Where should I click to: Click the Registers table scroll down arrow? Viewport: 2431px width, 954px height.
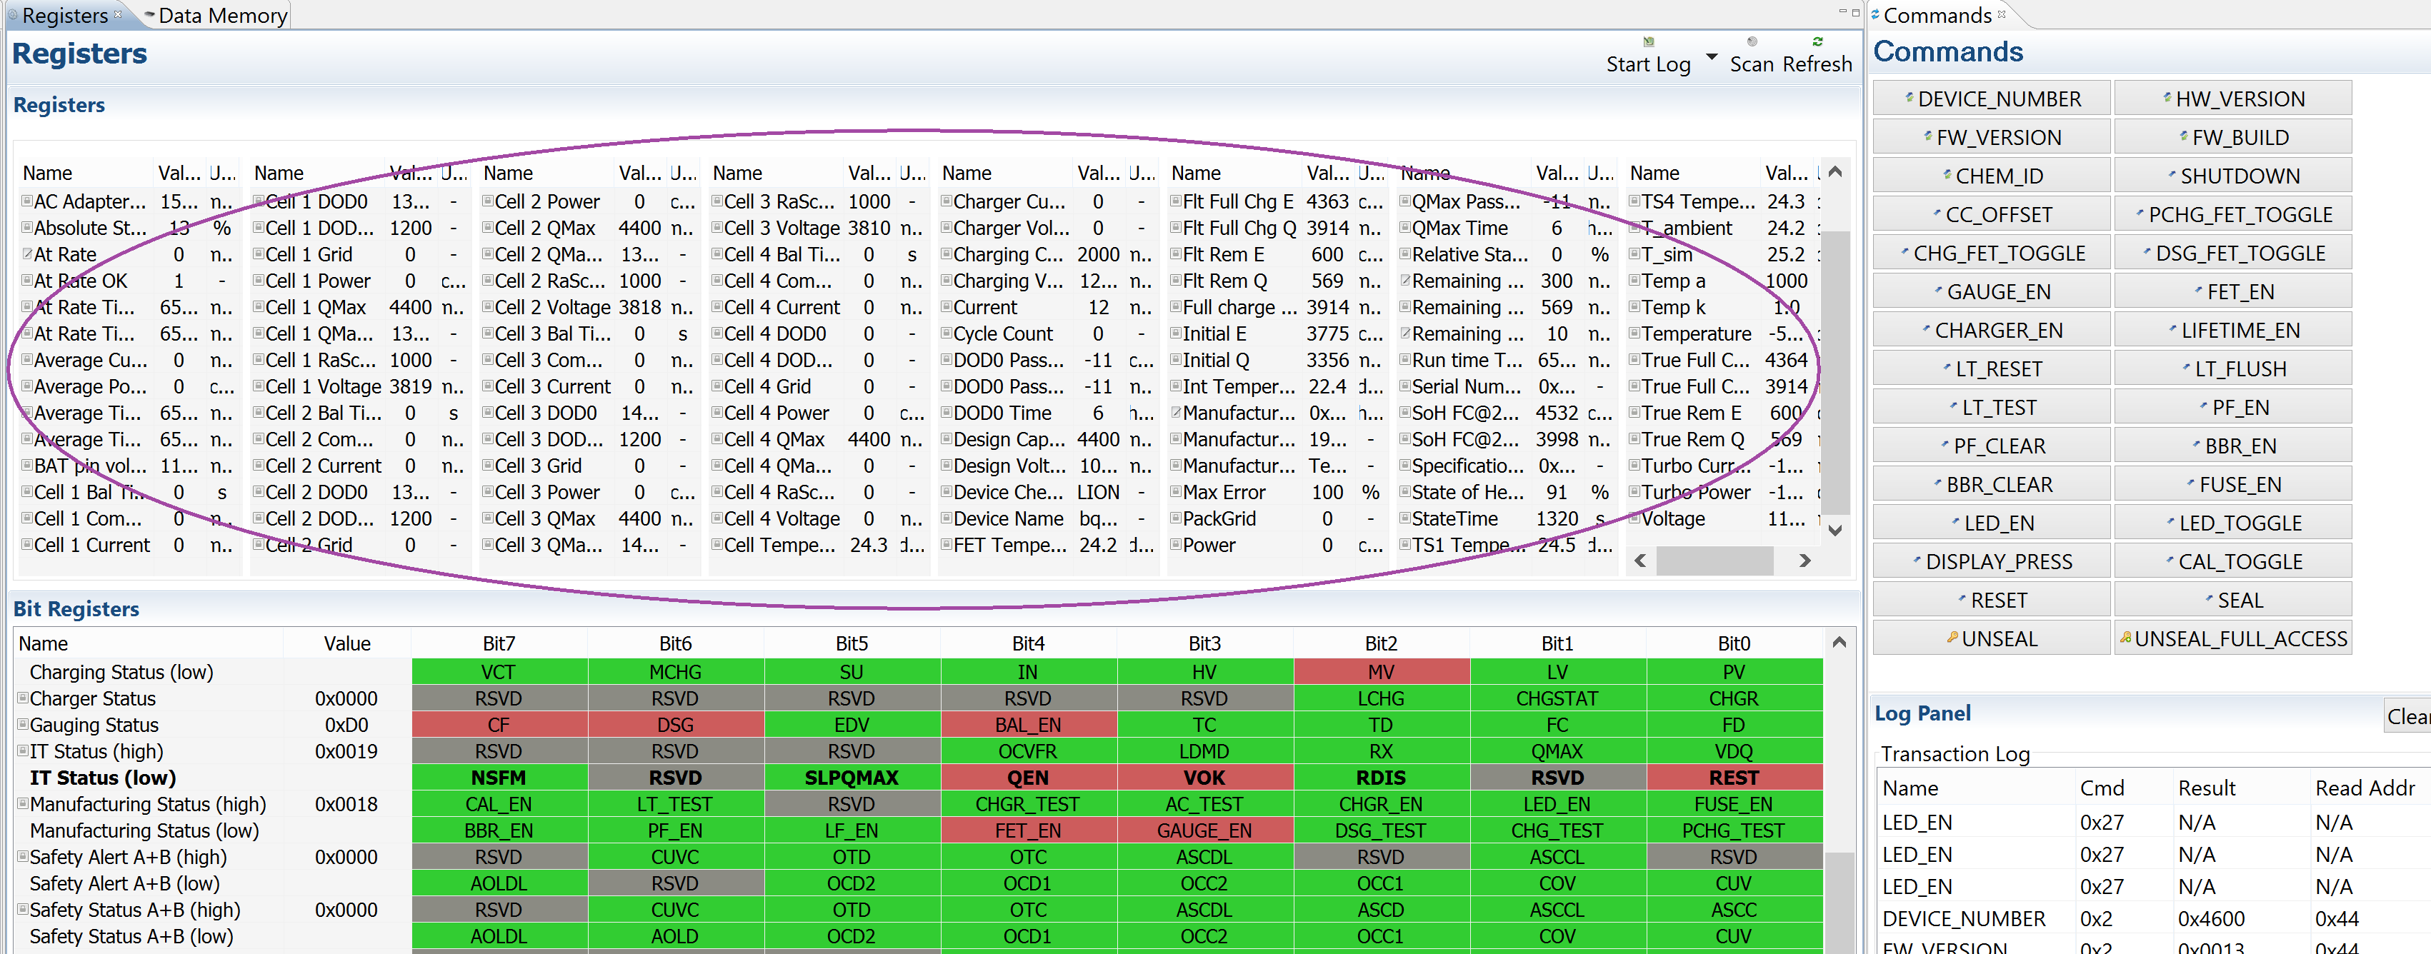(1835, 531)
